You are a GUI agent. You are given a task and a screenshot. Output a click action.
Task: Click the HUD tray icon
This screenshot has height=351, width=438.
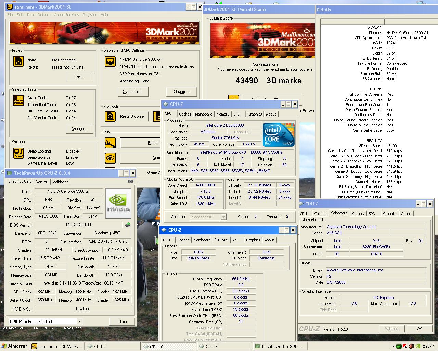click(399, 346)
